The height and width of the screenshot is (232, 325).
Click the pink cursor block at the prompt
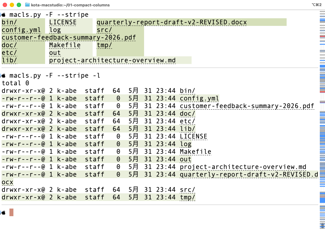click(11, 213)
